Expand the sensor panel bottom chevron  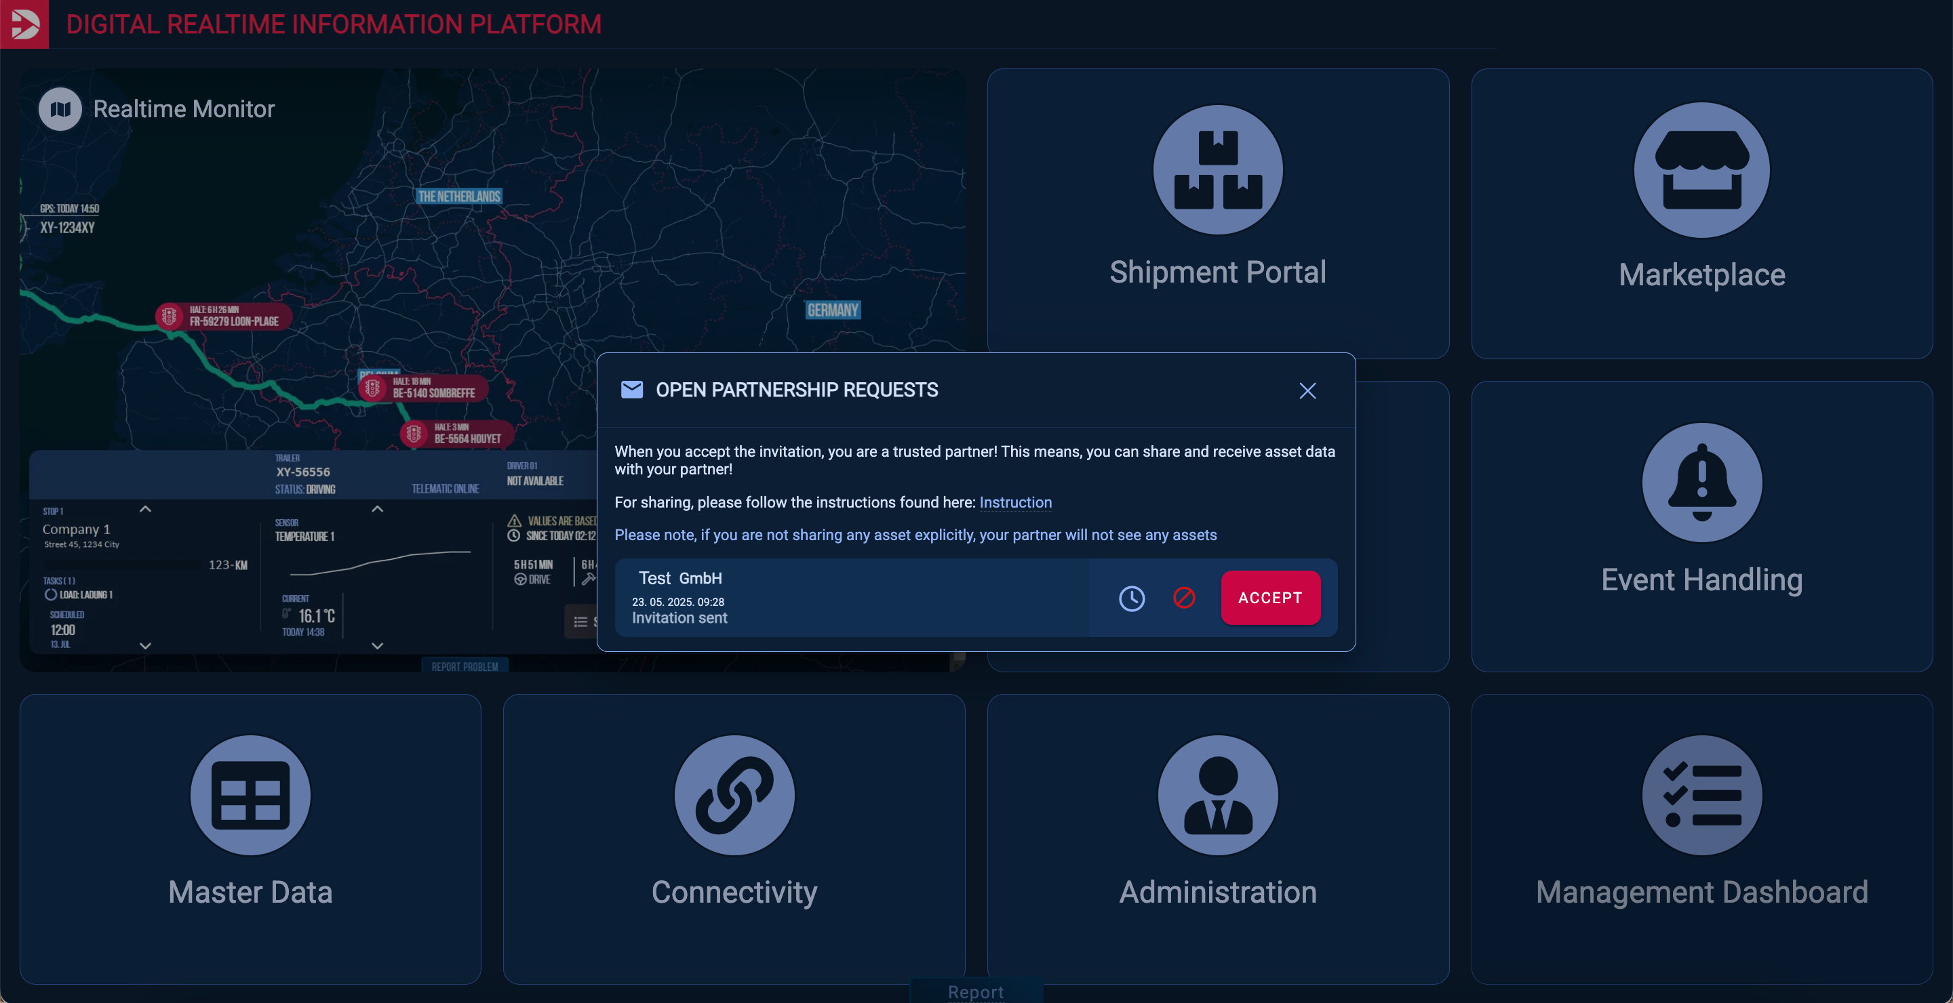(377, 645)
